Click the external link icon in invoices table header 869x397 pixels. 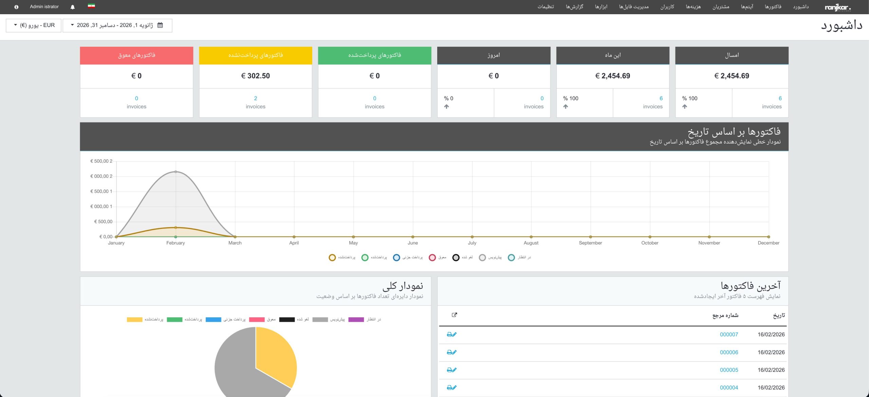[x=454, y=315]
